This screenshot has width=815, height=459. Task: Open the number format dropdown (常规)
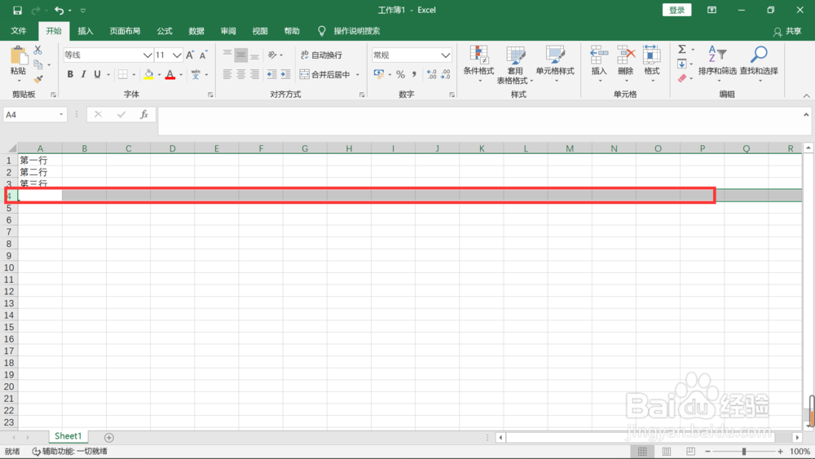pos(446,55)
